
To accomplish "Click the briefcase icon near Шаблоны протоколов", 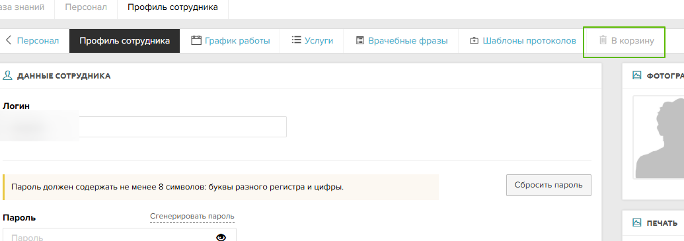I will 474,40.
